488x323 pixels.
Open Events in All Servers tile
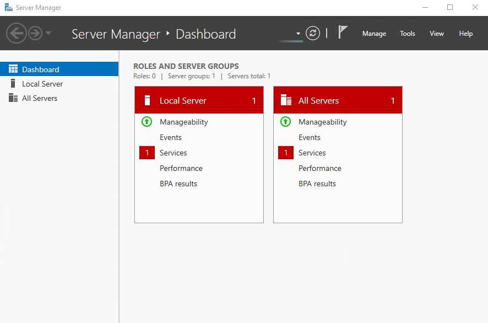(310, 137)
